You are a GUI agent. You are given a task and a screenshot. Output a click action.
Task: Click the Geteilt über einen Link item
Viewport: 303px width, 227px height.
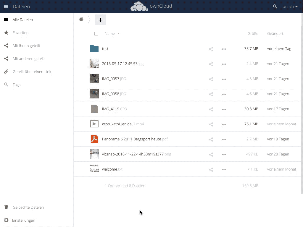point(31,72)
